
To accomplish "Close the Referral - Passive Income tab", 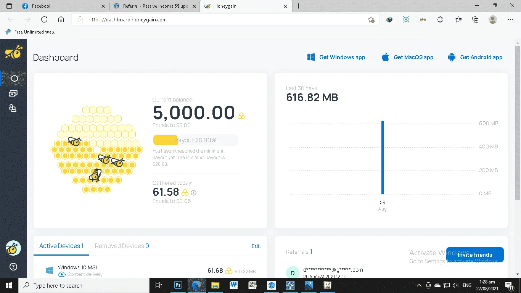I will tap(194, 6).
